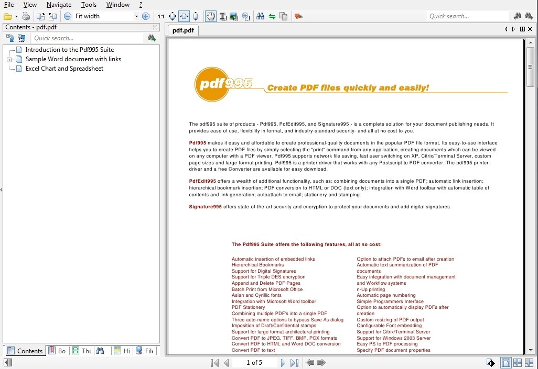Open the File menu
Screen dimensions: 538x369
tap(9, 5)
